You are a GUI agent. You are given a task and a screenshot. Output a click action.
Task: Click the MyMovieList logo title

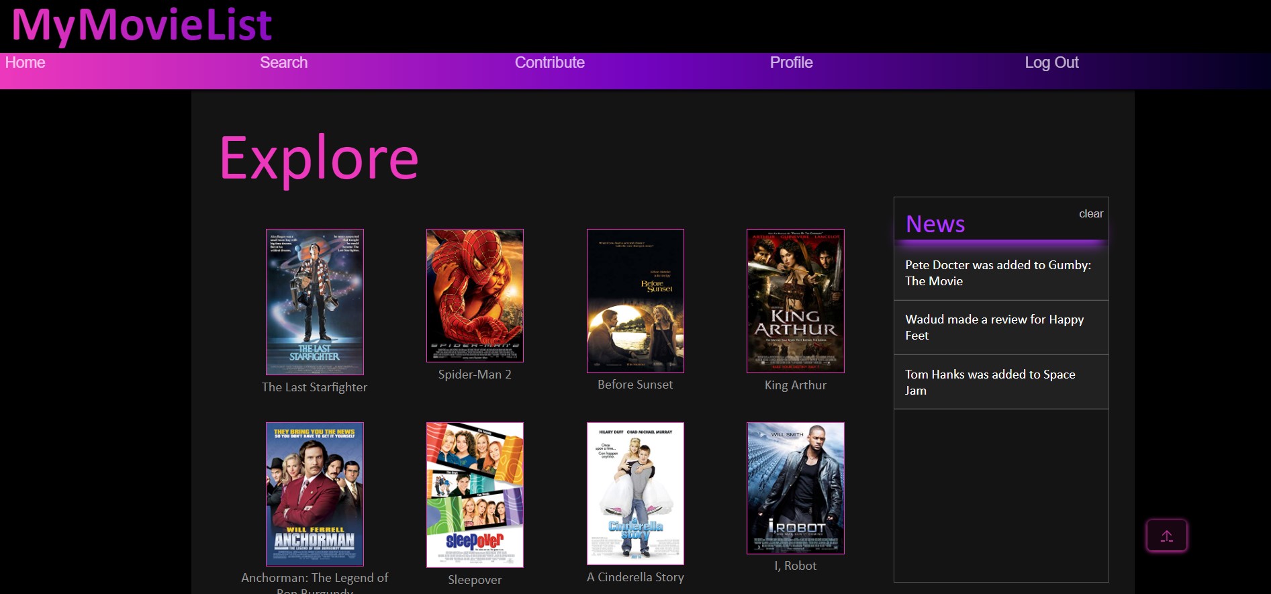pyautogui.click(x=142, y=25)
